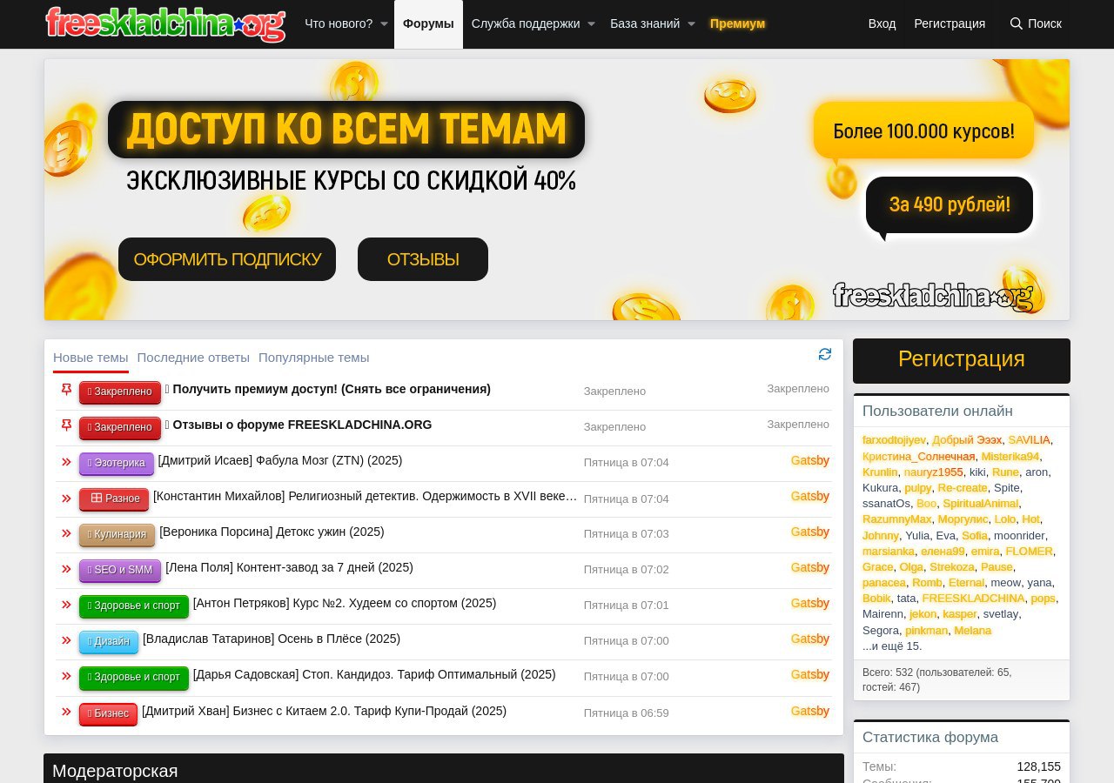1114x783 pixels.
Task: Click the Разное category badge
Action: point(114,499)
